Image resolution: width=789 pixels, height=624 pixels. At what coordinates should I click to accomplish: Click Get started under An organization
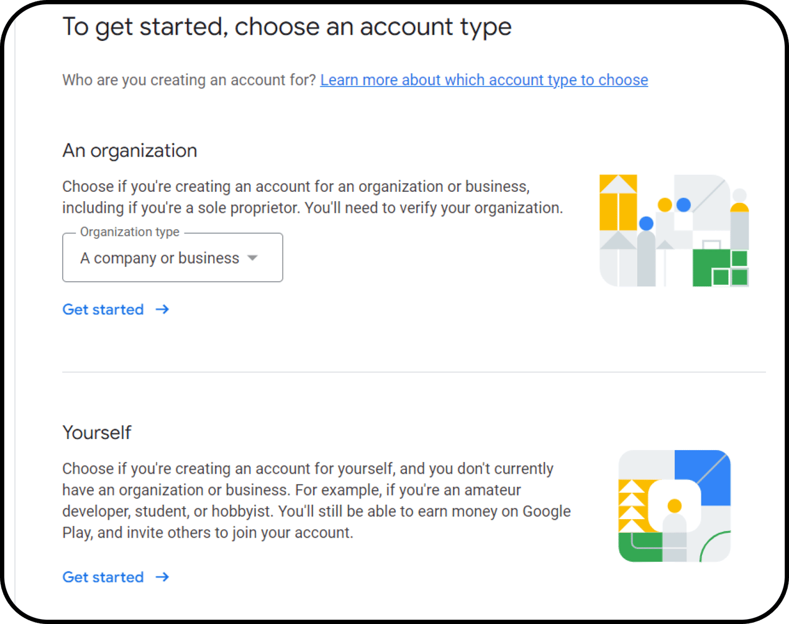[103, 309]
